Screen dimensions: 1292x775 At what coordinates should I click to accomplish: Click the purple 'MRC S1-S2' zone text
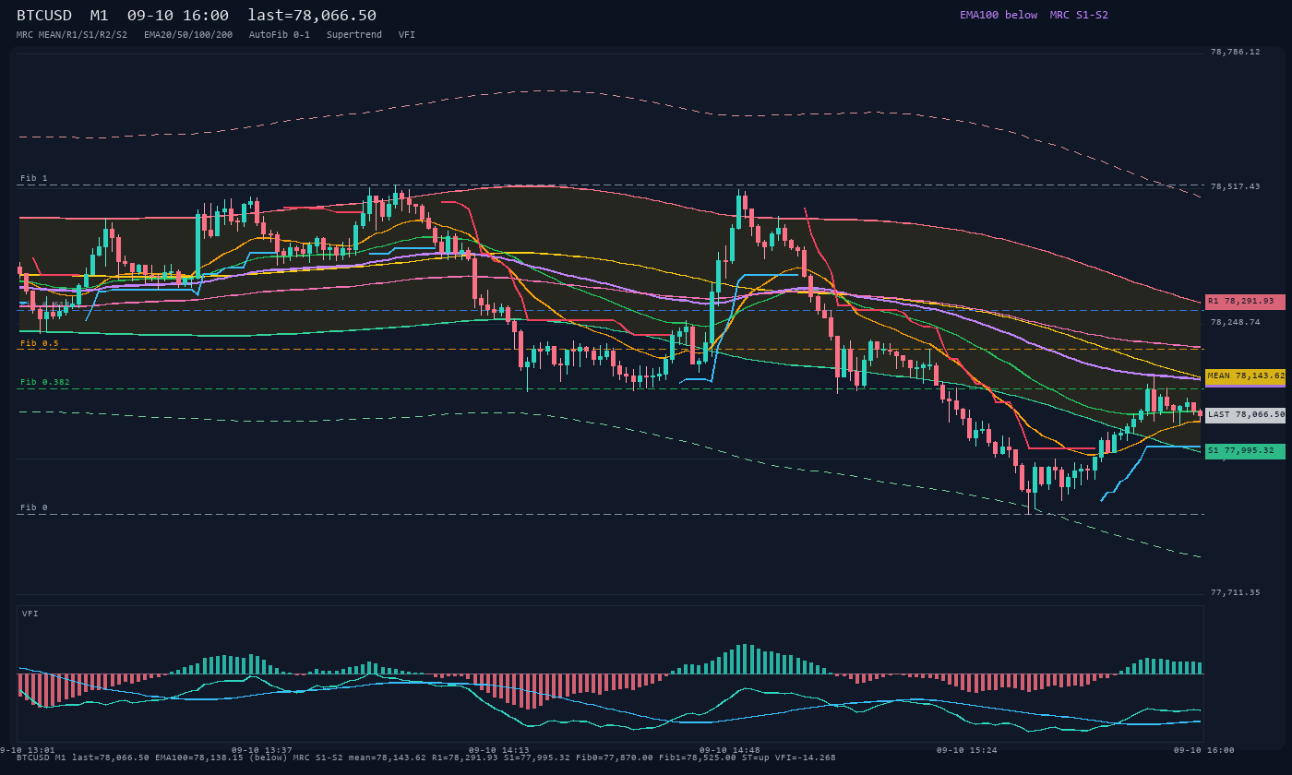click(x=1079, y=15)
